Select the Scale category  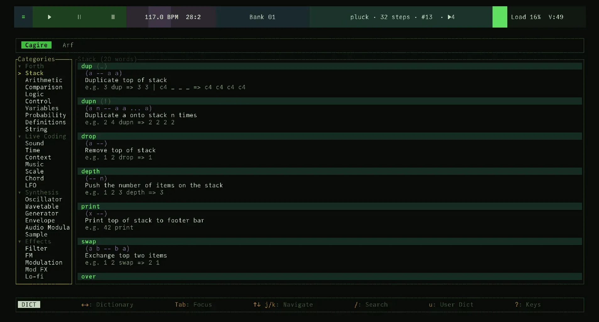[x=35, y=171]
